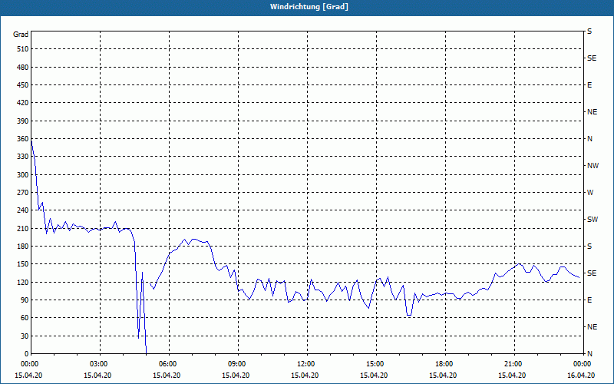Image resolution: width=614 pixels, height=384 pixels.
Task: Click the chart title Windrichtung [Grad]
Action: (309, 7)
